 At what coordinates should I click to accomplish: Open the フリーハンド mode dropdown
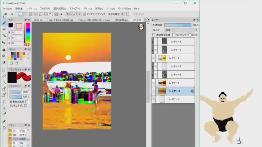pyautogui.click(x=73, y=14)
